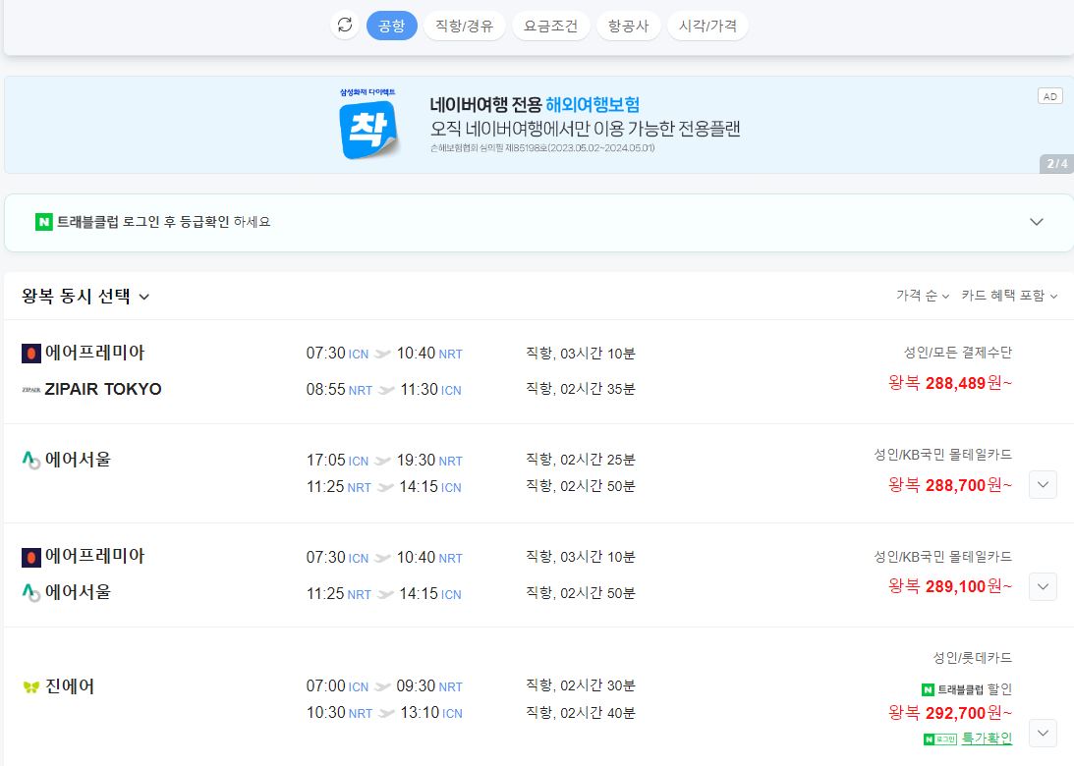The height and width of the screenshot is (766, 1074).
Task: Click 13:10 arrival time
Action: [x=420, y=713]
